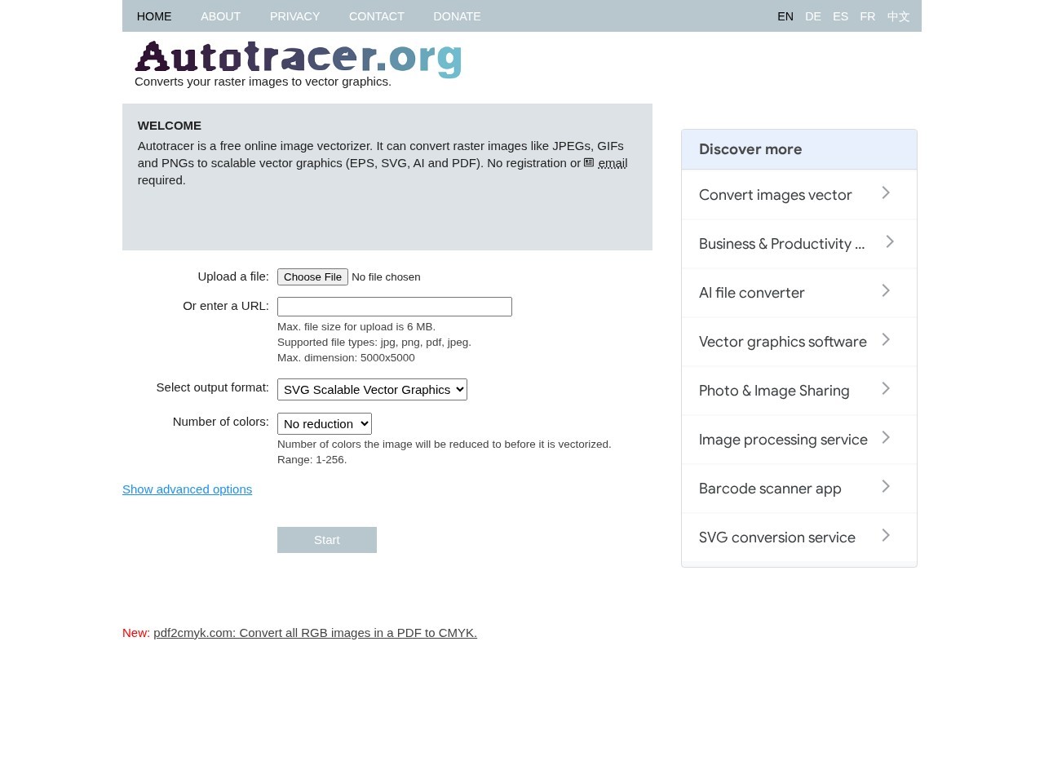This screenshot has height=783, width=1044.
Task: Click chevron arrow beside Photo & Image Sharing
Action: (x=886, y=388)
